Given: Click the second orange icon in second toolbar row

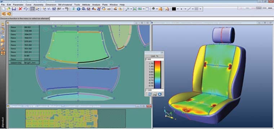Looking at the screenshot, I should click(9, 14).
